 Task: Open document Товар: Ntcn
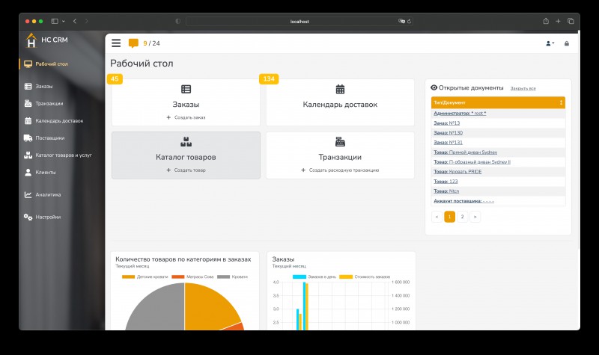click(x=446, y=191)
